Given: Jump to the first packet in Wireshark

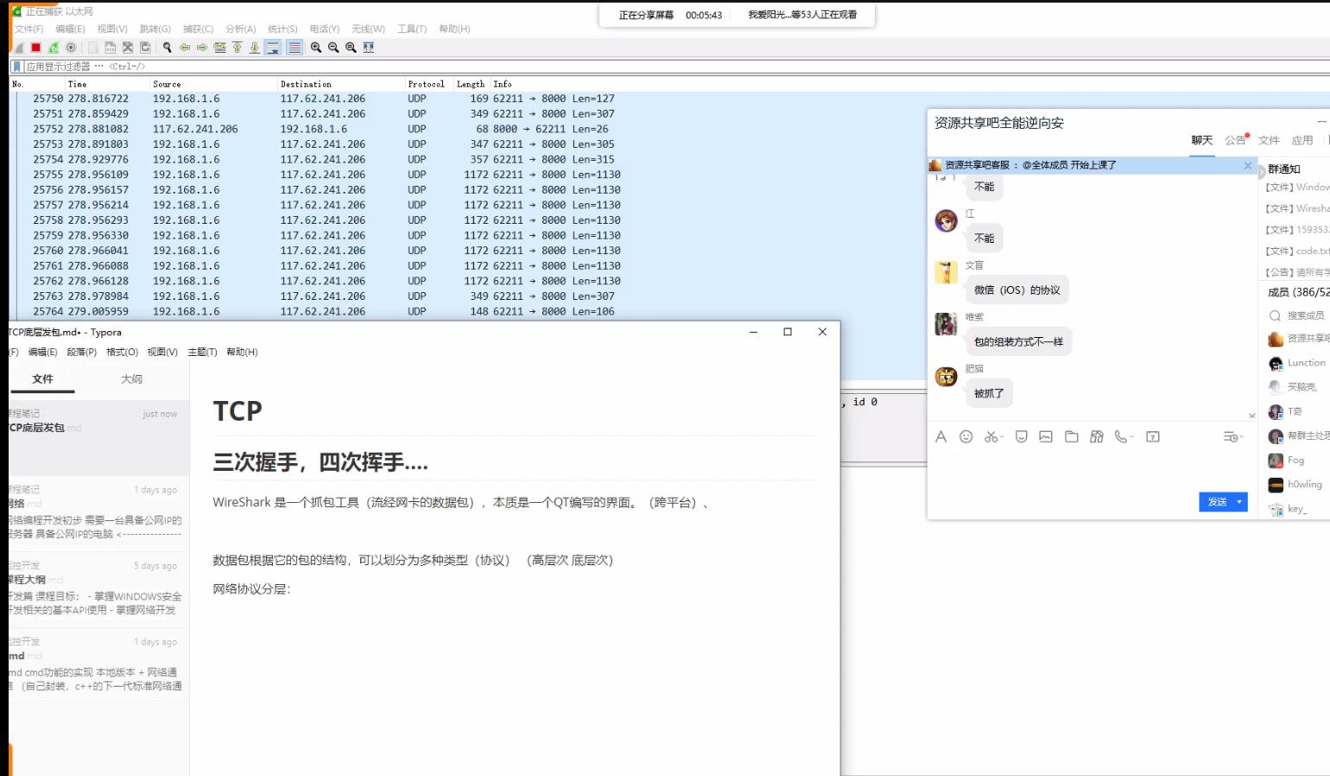Looking at the screenshot, I should point(237,48).
